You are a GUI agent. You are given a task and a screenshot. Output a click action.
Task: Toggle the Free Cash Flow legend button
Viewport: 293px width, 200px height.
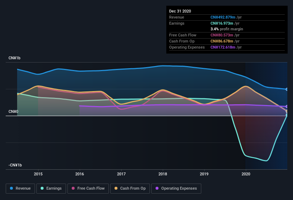coord(88,189)
